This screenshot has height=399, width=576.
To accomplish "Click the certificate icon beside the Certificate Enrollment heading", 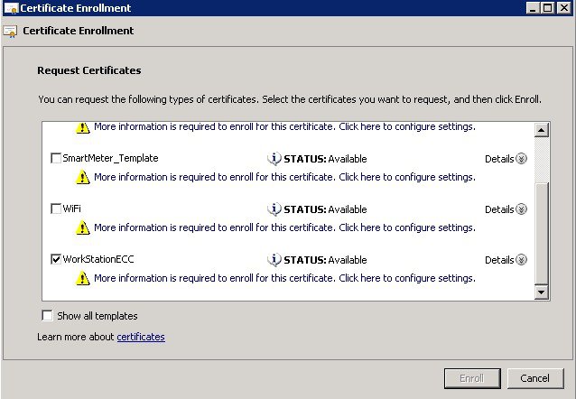I will (x=10, y=32).
